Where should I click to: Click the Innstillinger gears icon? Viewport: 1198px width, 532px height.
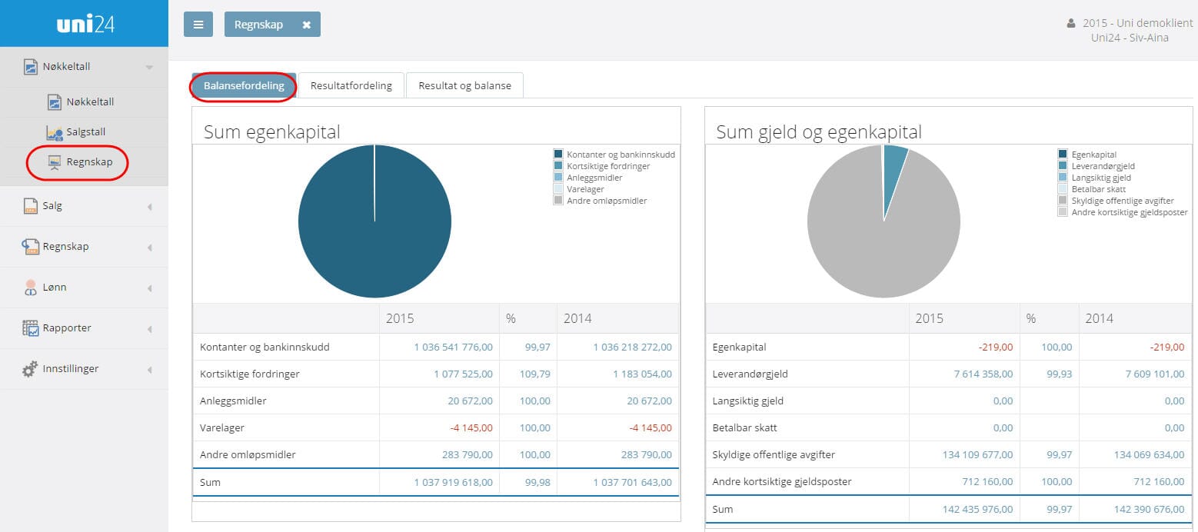30,369
